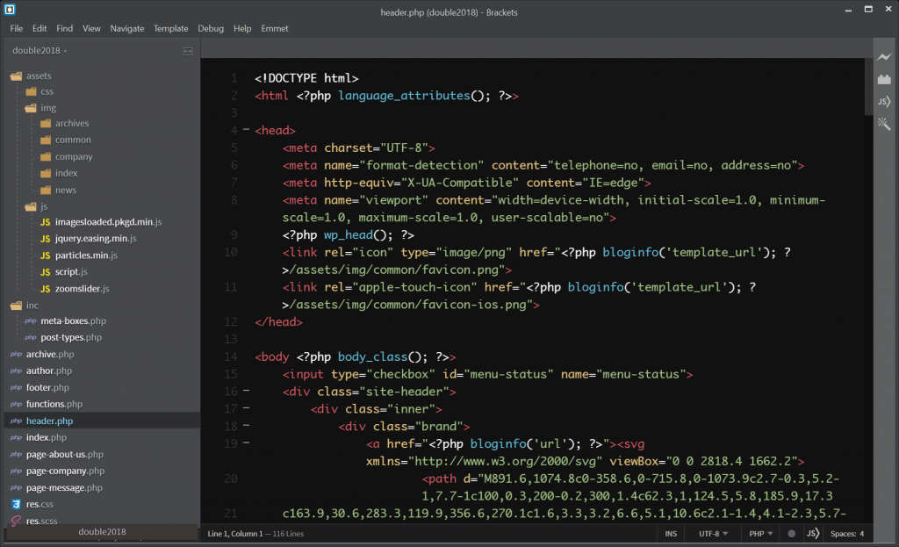
Task: Click the editor's vertical scrollbar
Action: 867,88
